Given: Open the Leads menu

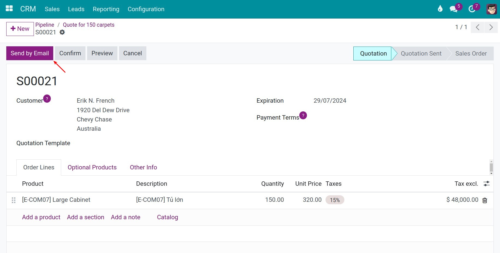Looking at the screenshot, I should [76, 9].
